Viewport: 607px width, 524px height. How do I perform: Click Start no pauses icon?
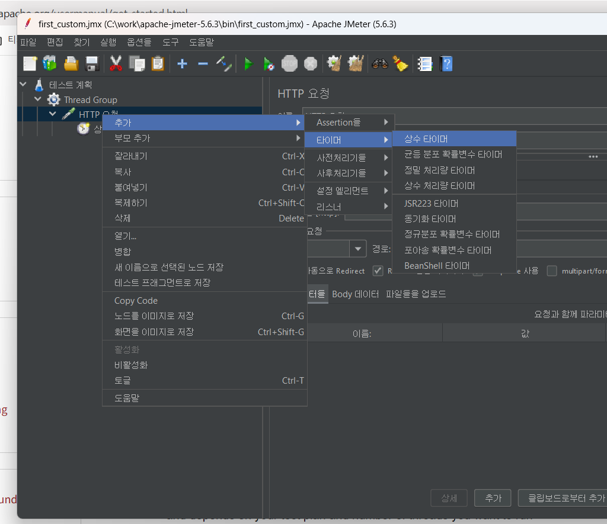pos(269,63)
